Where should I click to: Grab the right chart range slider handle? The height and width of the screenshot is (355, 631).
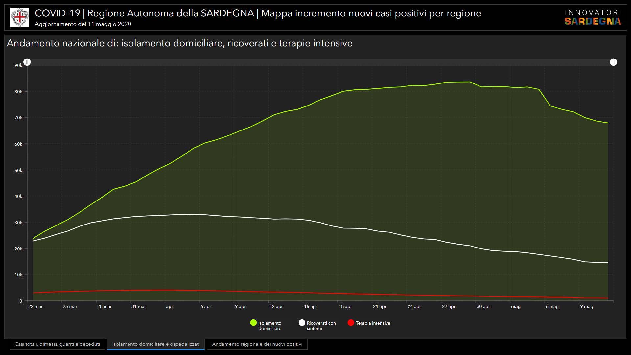[x=613, y=62]
